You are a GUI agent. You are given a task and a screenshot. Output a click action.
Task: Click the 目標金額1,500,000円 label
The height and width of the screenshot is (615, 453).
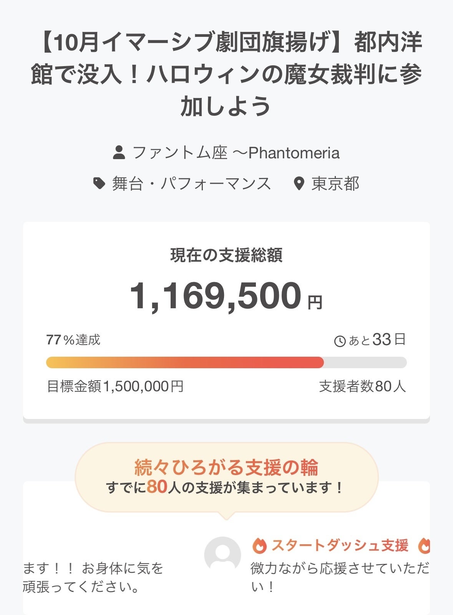(115, 386)
